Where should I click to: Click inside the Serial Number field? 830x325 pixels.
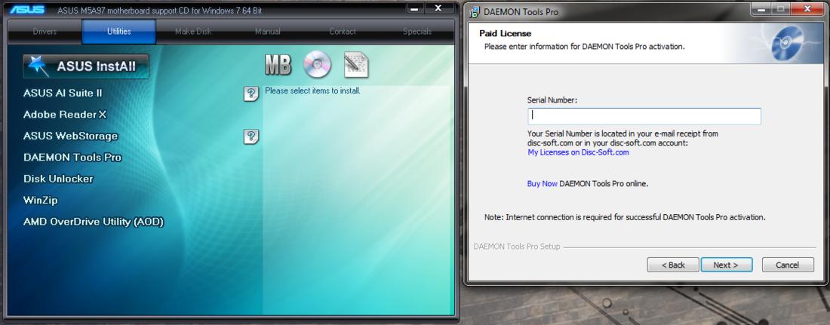click(x=644, y=116)
